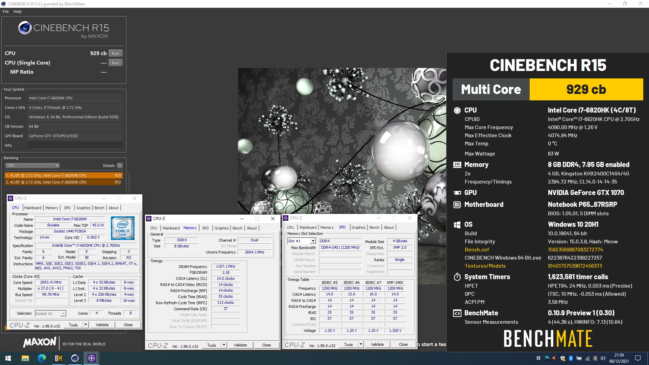Run the CPU Single Core benchmark
649x365 pixels.
coord(116,63)
